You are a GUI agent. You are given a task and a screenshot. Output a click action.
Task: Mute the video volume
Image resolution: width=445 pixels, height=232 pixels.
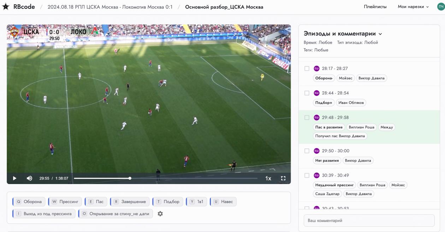tap(30, 178)
